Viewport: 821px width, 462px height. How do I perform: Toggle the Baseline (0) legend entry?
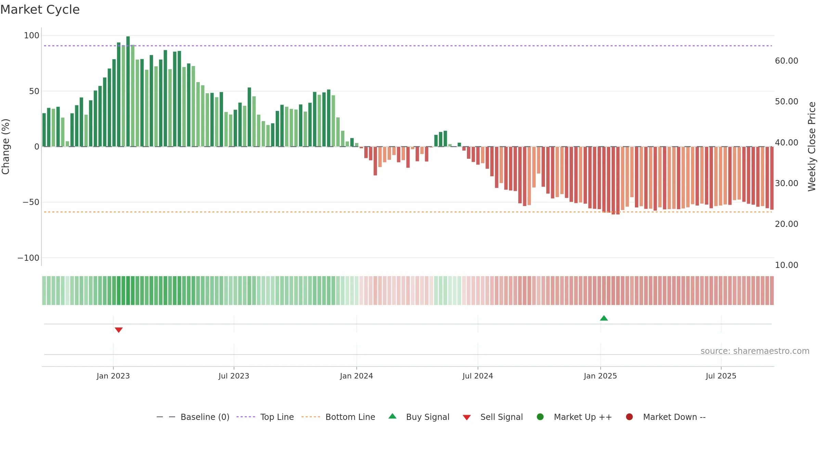click(193, 417)
